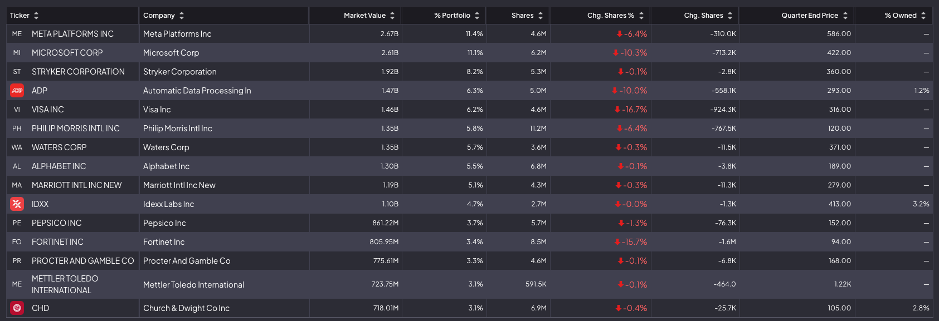Click the Quarter End Price header label

pyautogui.click(x=810, y=16)
